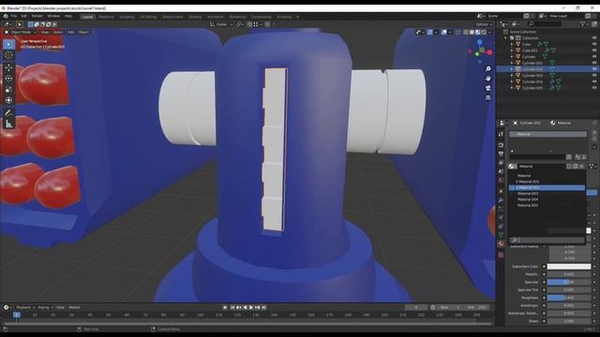Switch to the Shading workspace tab

(x=195, y=17)
